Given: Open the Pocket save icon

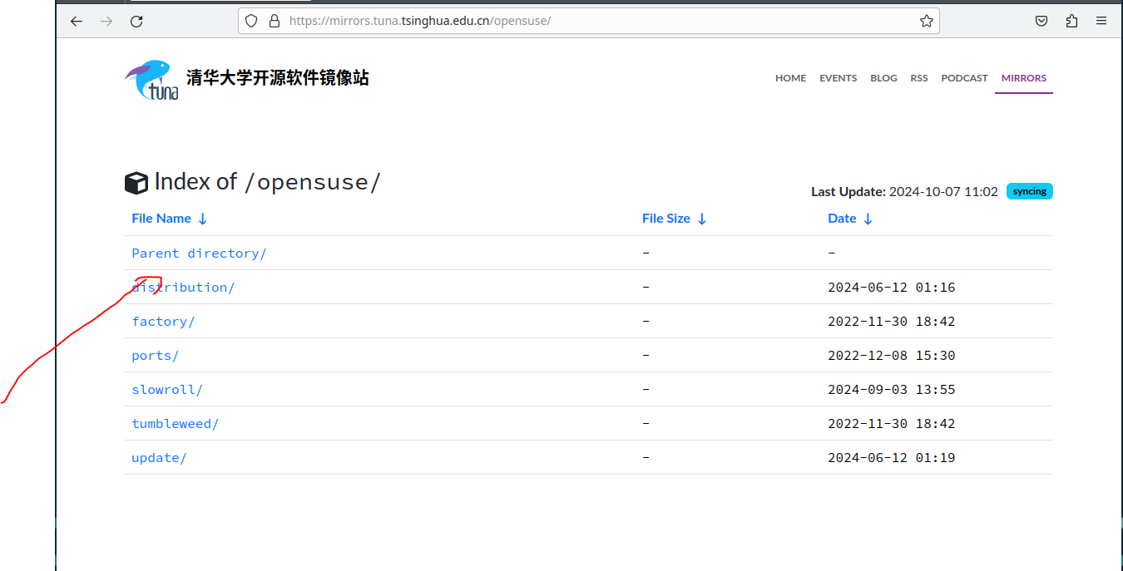Looking at the screenshot, I should coord(1041,22).
